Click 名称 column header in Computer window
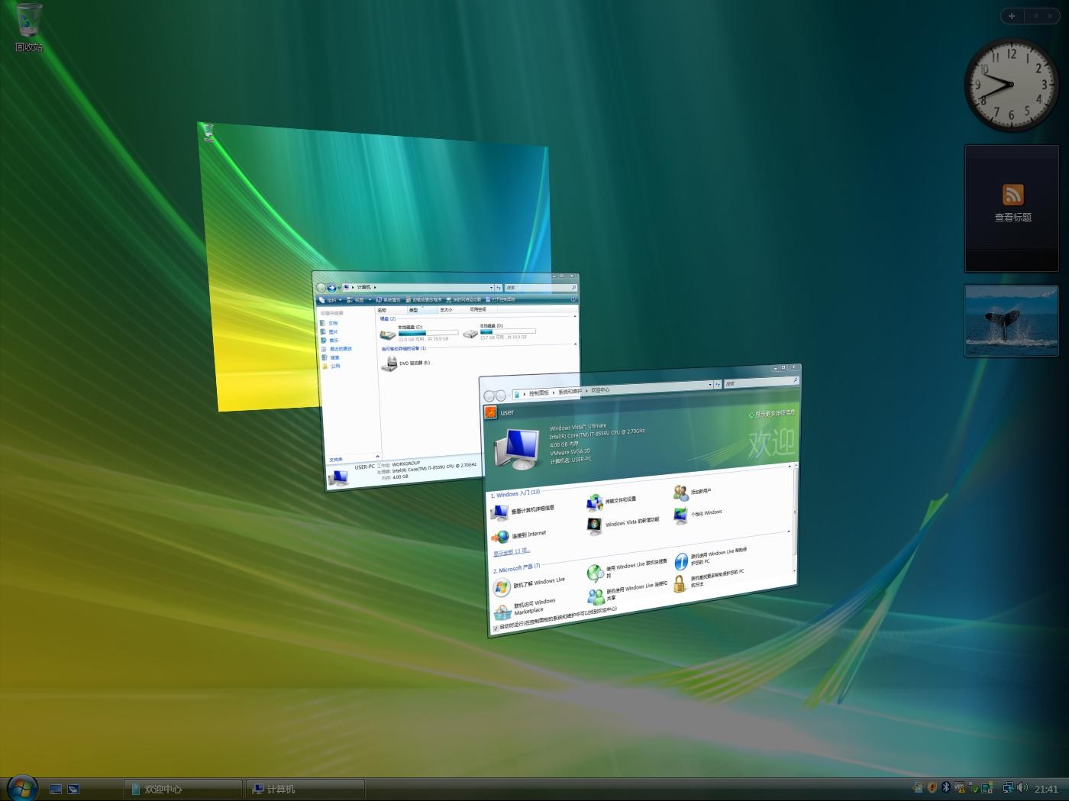Image resolution: width=1069 pixels, height=801 pixels. click(390, 310)
